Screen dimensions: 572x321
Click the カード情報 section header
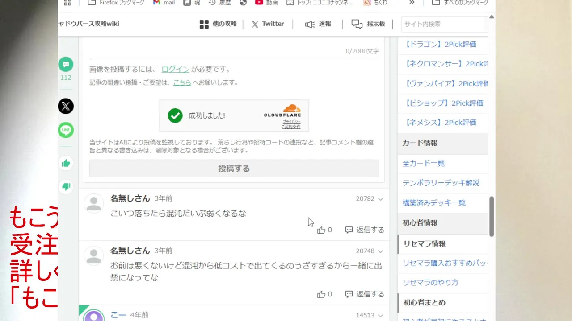pyautogui.click(x=443, y=143)
